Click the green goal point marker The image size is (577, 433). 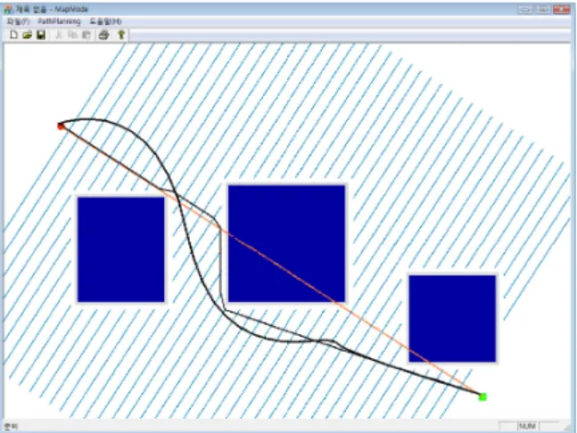[482, 396]
